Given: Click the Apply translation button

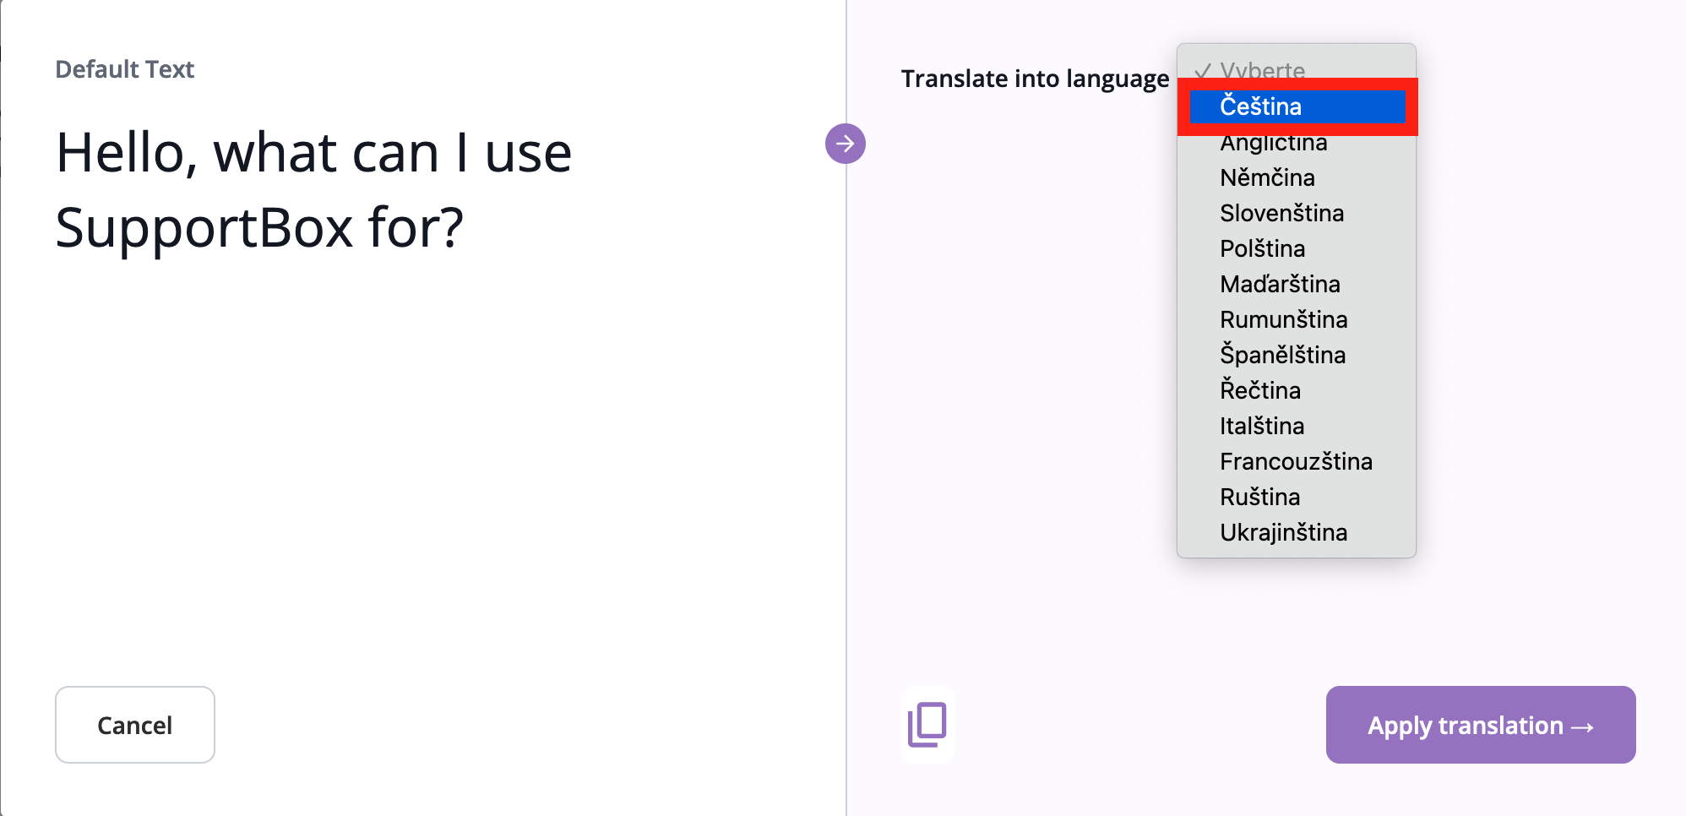Looking at the screenshot, I should [x=1480, y=725].
